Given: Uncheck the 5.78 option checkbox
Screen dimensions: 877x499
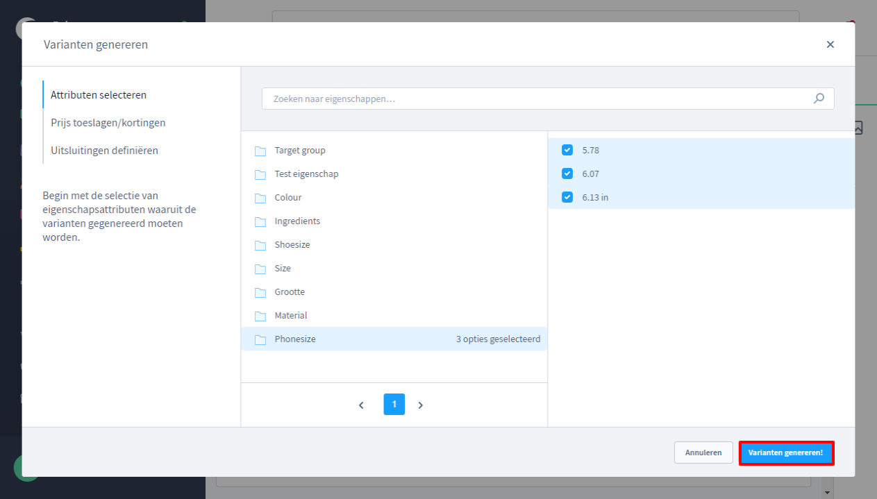Looking at the screenshot, I should click(x=567, y=150).
